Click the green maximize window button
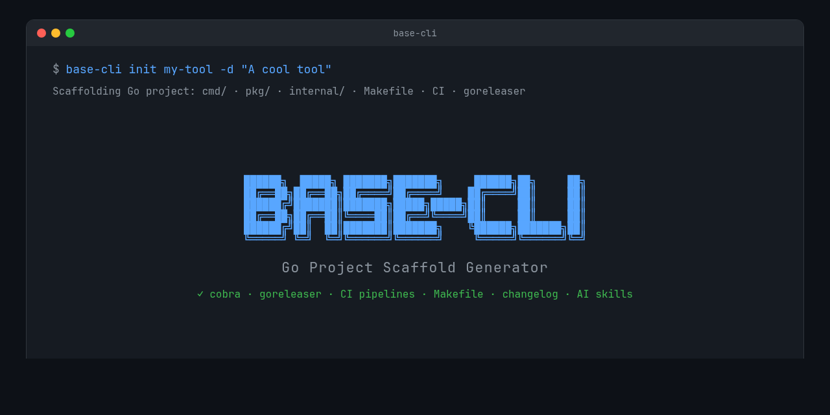830x415 pixels. [x=70, y=33]
